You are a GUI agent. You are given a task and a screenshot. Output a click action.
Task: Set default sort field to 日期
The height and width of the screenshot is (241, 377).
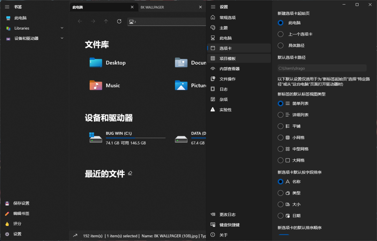[280, 216]
